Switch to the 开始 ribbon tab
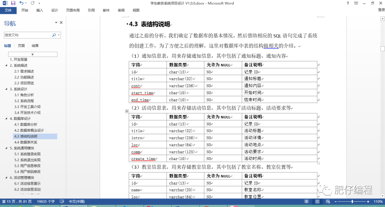Screen dimensions: 385x207 pyautogui.click(x=25, y=10)
